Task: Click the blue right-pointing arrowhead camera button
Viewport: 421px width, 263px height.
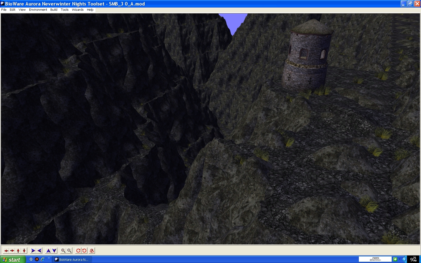Action: click(33, 251)
